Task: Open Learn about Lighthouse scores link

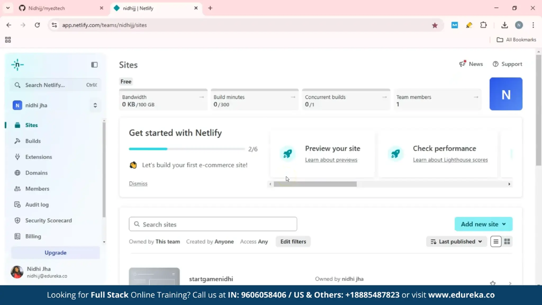Action: tap(450, 160)
